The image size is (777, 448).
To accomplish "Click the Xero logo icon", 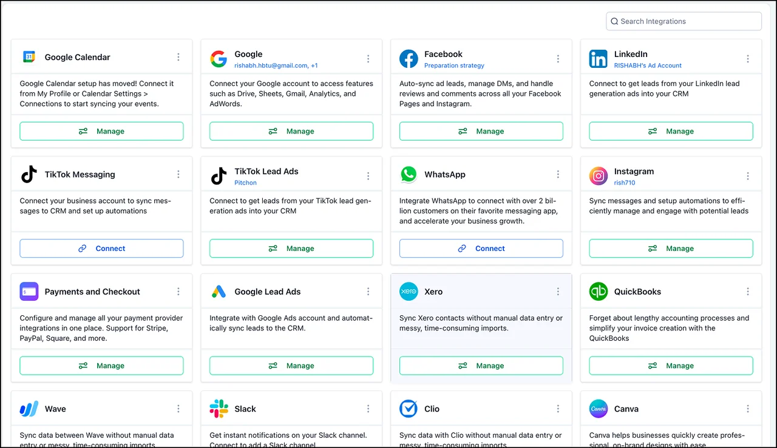I will pos(409,292).
